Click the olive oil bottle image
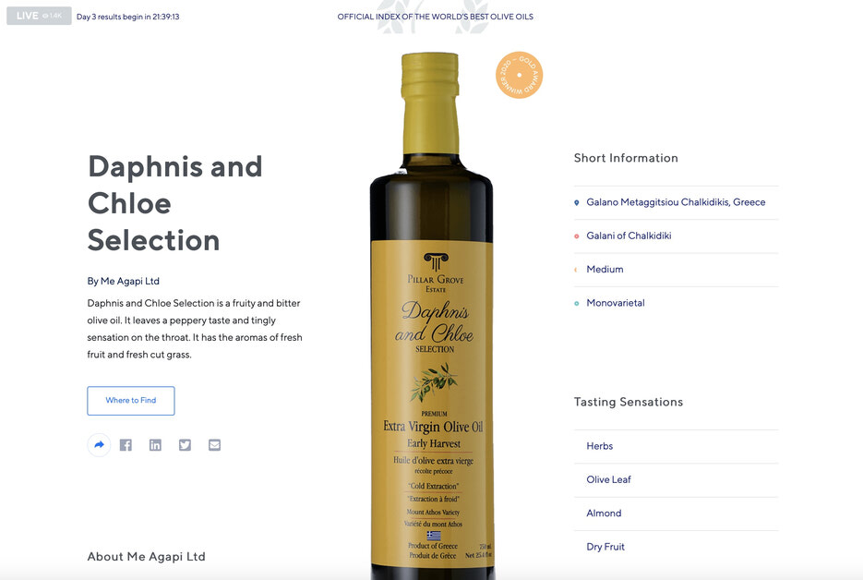863x580 pixels. (432, 316)
